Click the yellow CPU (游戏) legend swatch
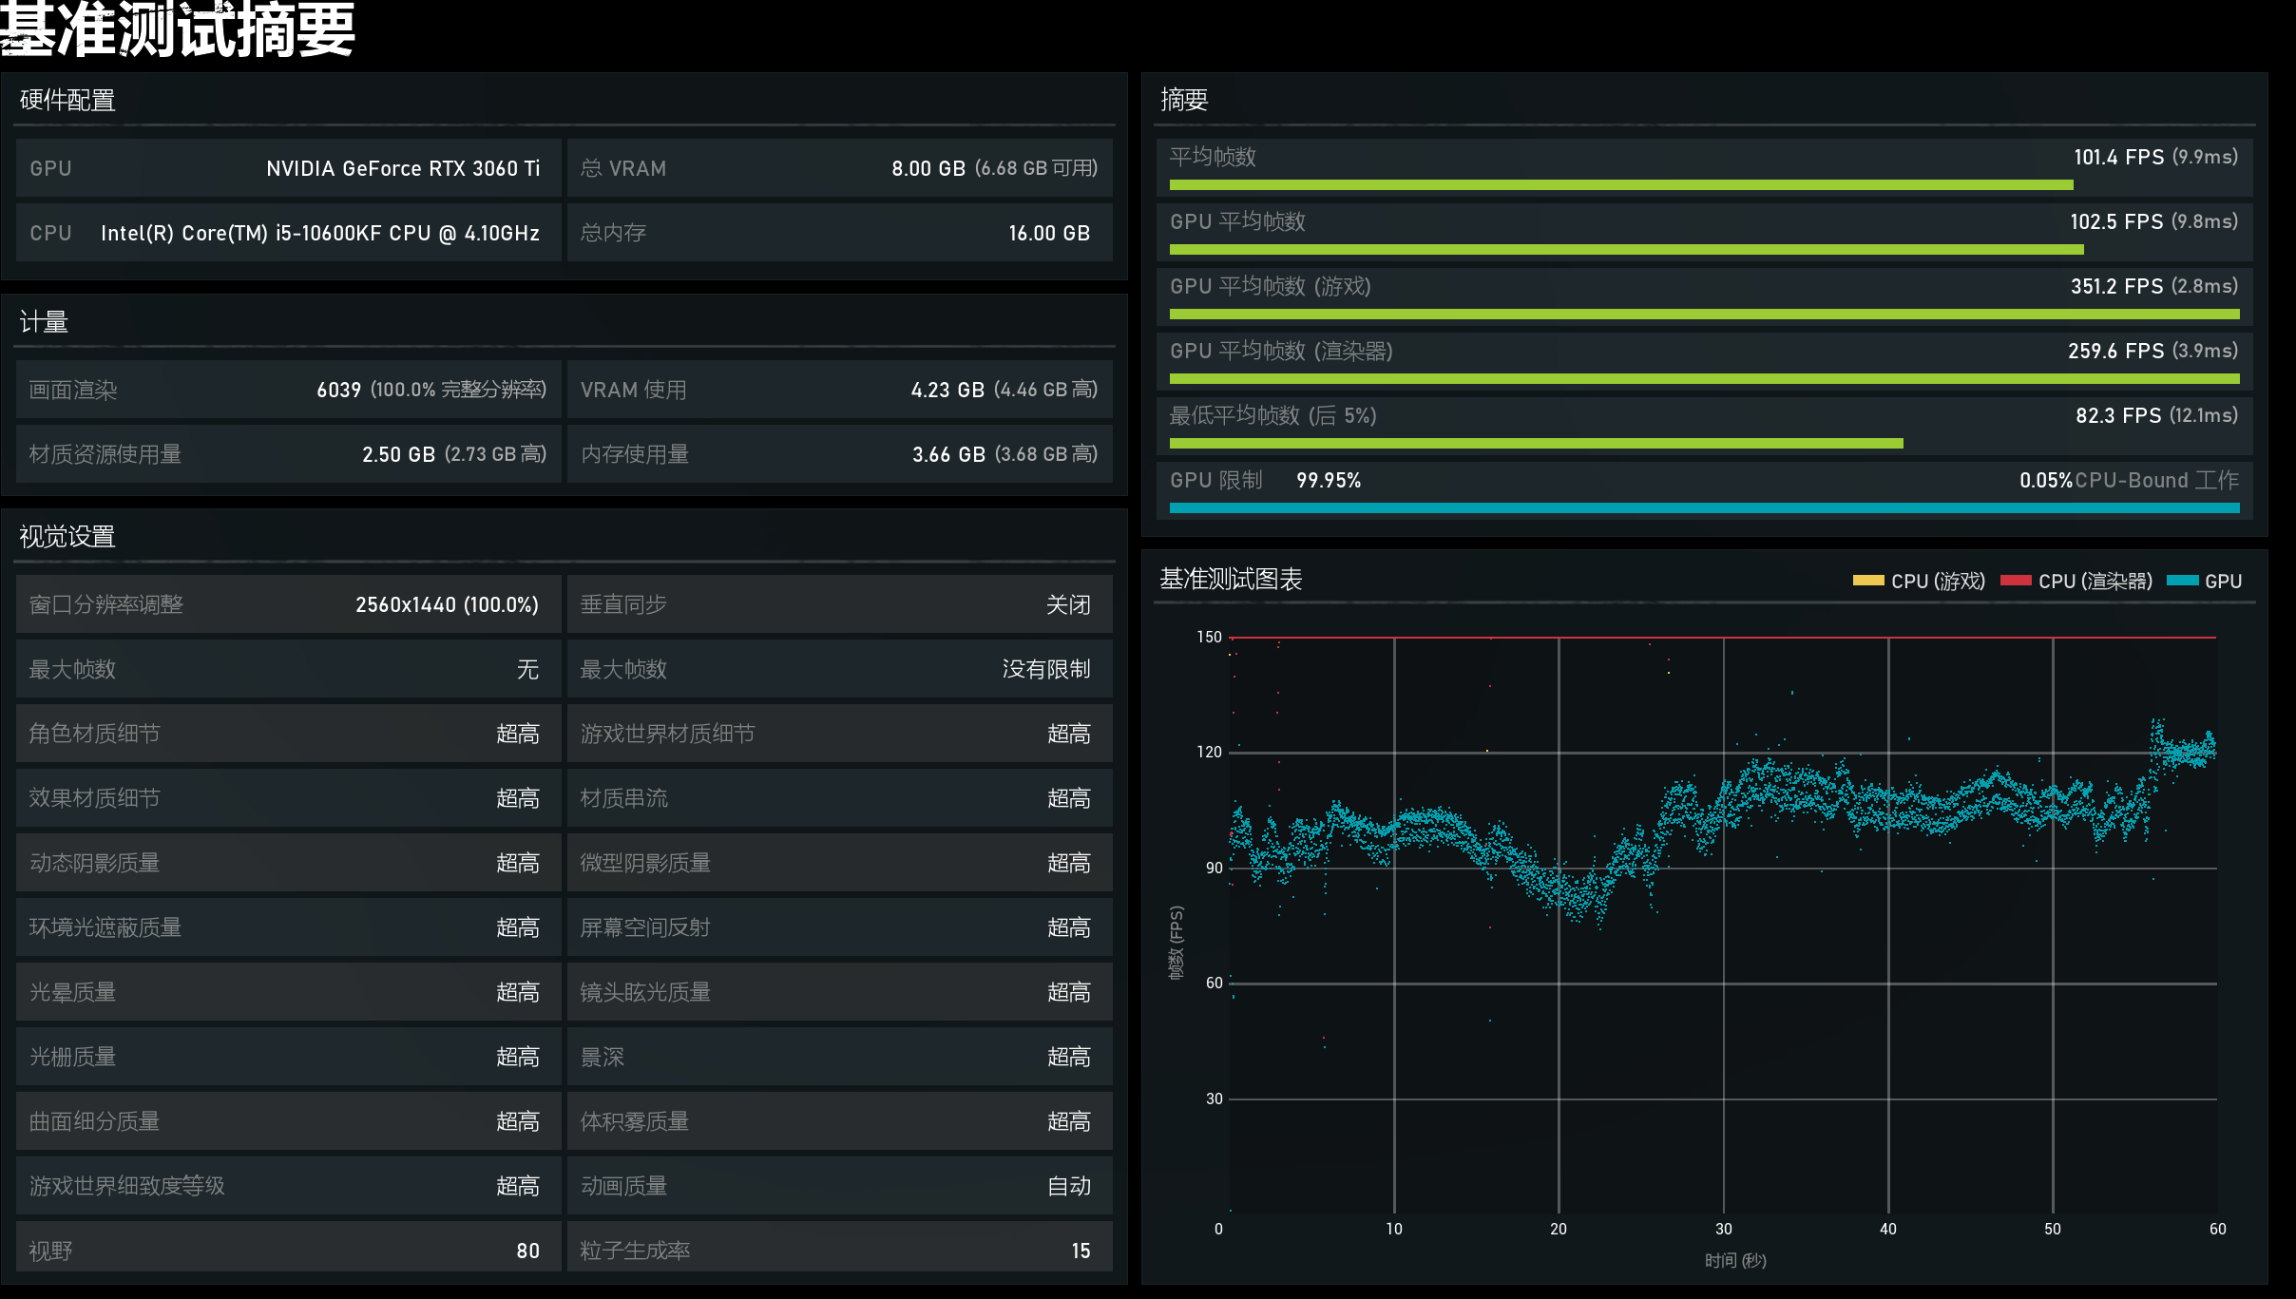The height and width of the screenshot is (1299, 2296). click(x=1867, y=581)
